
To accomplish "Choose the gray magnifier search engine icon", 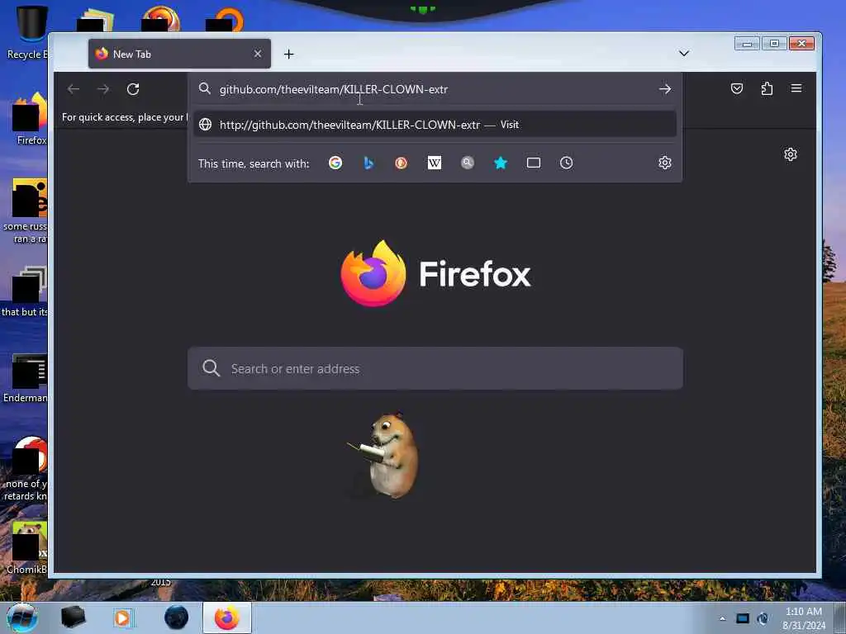I will [x=468, y=163].
